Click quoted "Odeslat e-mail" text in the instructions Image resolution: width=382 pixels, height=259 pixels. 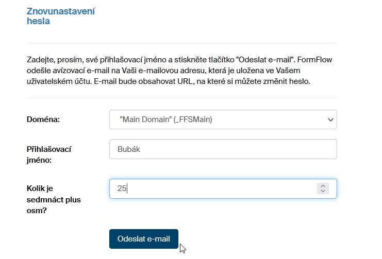coord(265,60)
